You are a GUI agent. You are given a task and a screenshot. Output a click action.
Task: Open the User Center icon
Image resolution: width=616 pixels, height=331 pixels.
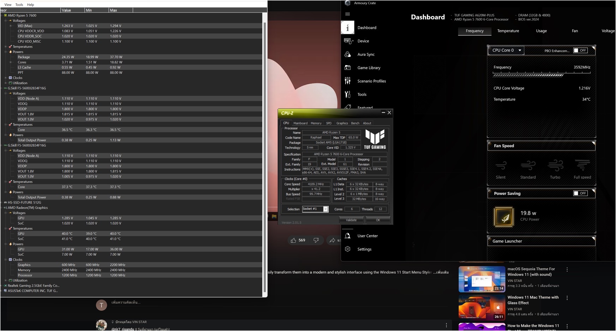[x=348, y=236]
